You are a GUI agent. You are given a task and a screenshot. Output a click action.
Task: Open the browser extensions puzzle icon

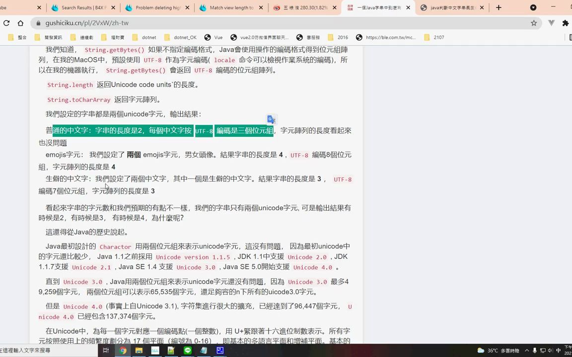[566, 23]
